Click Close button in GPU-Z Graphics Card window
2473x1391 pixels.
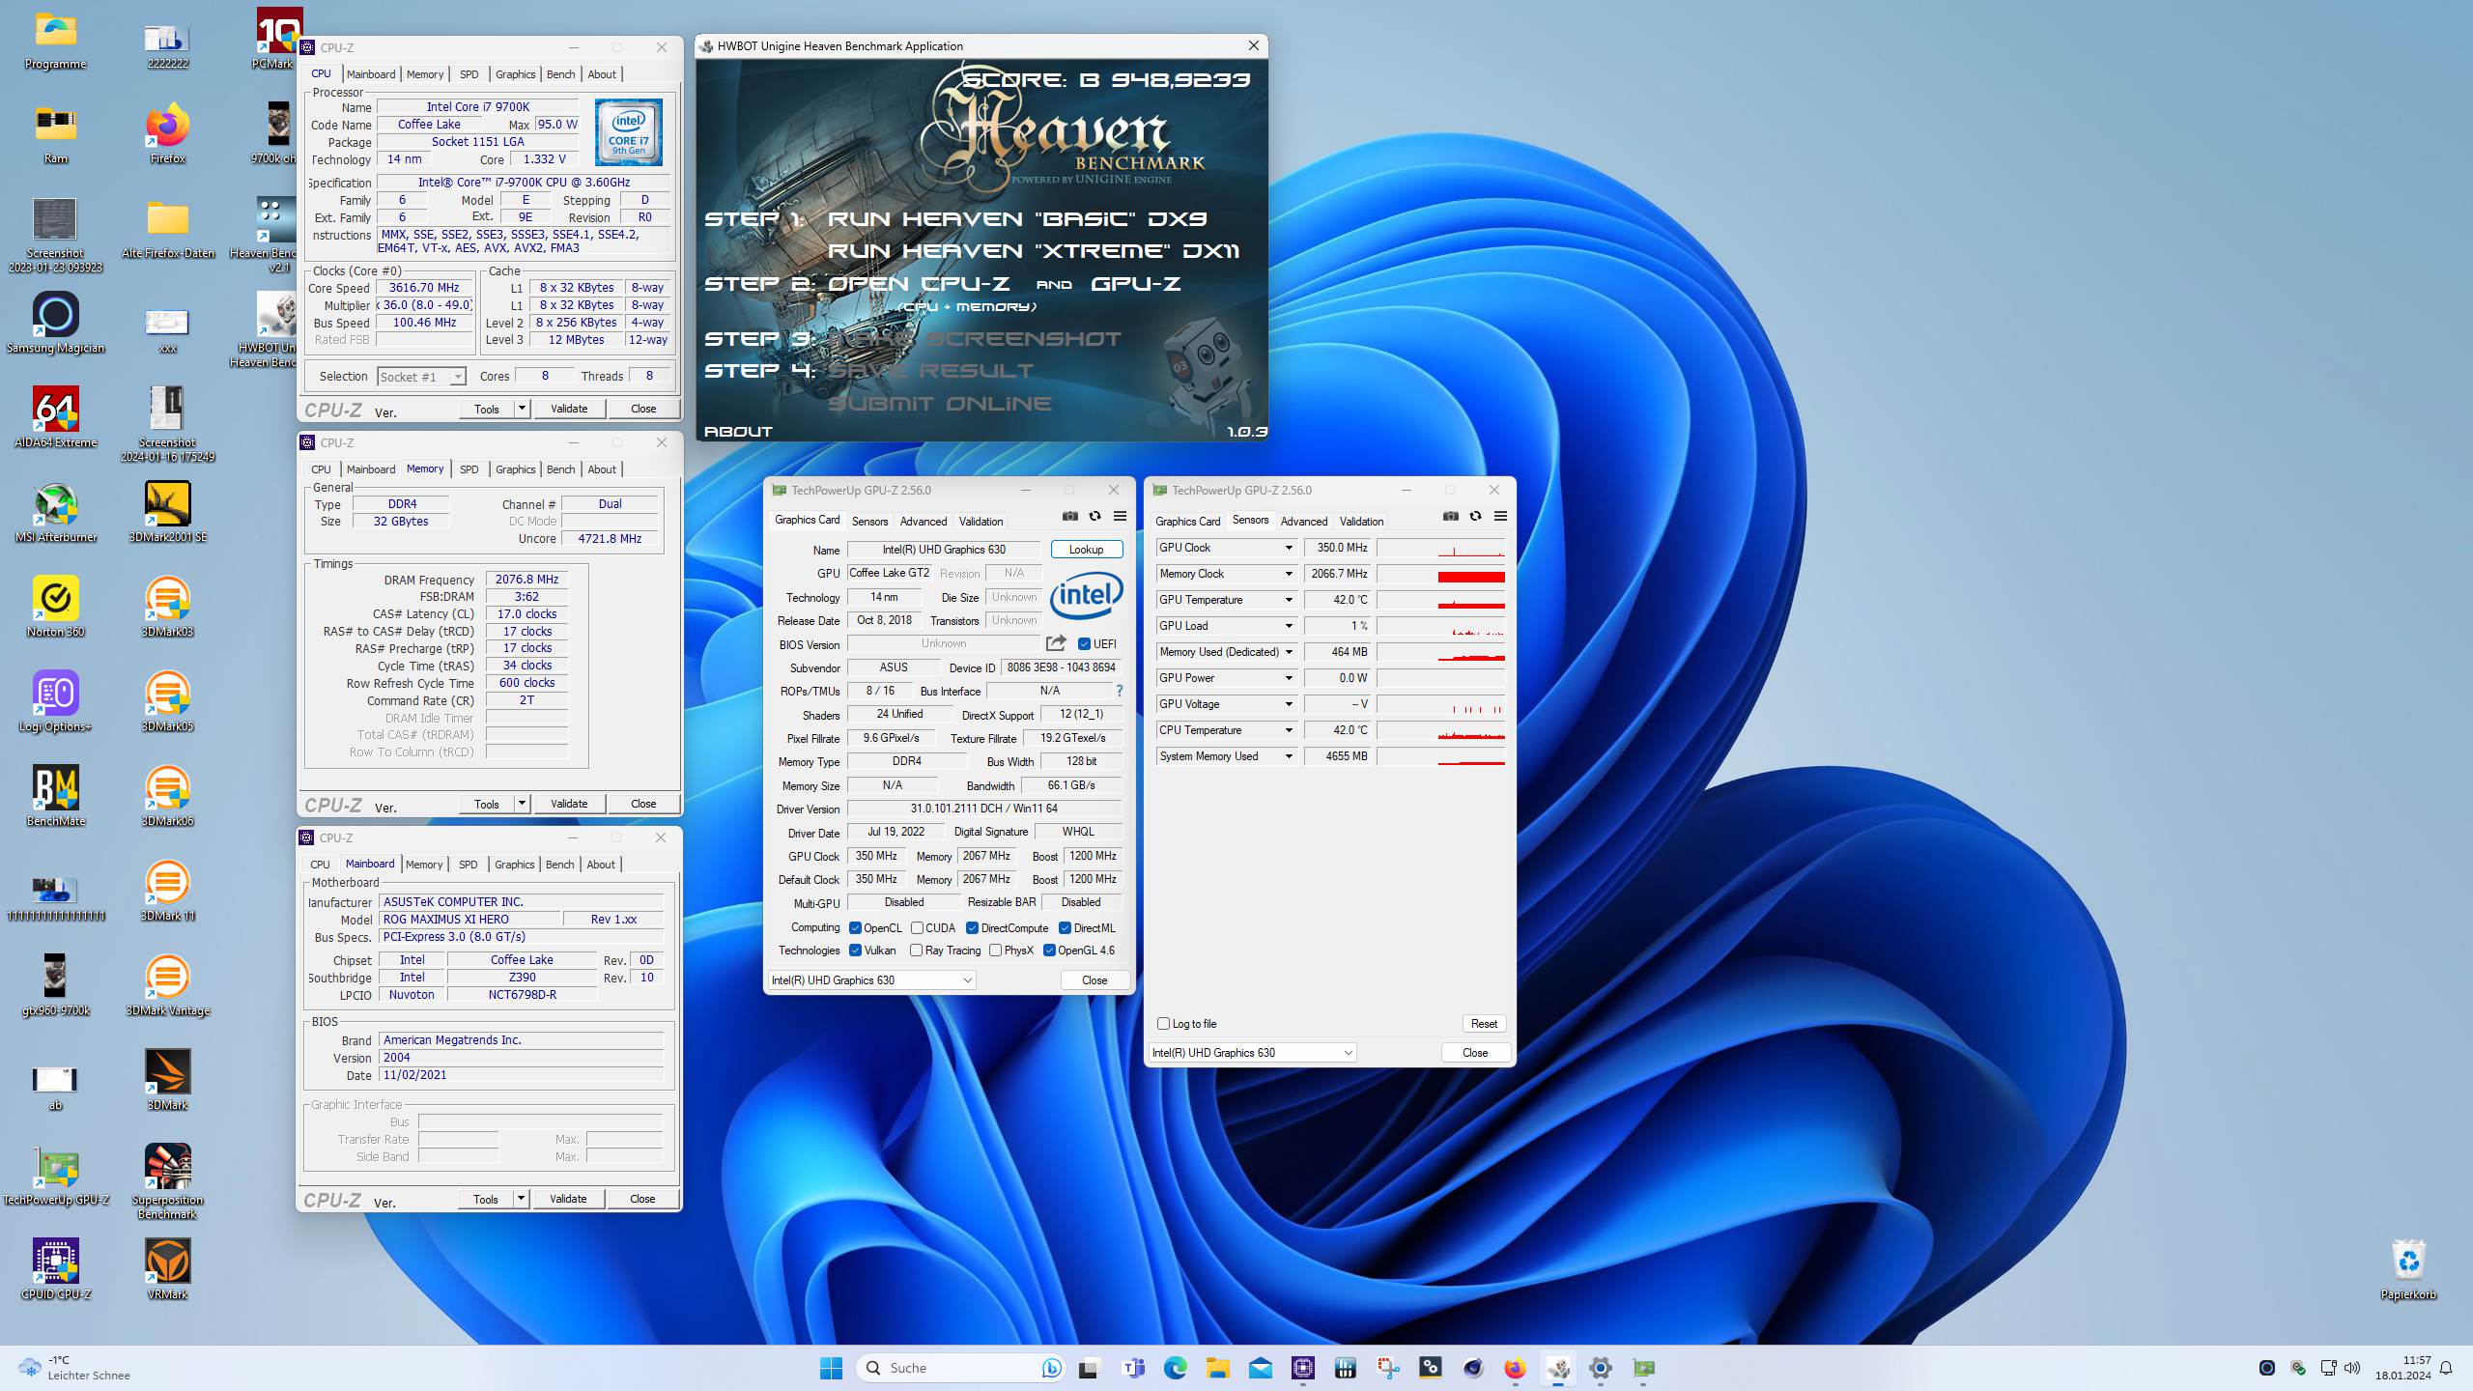[x=1094, y=979]
